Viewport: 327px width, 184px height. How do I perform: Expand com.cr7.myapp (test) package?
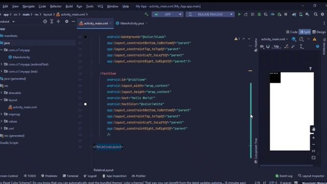(x=2, y=72)
